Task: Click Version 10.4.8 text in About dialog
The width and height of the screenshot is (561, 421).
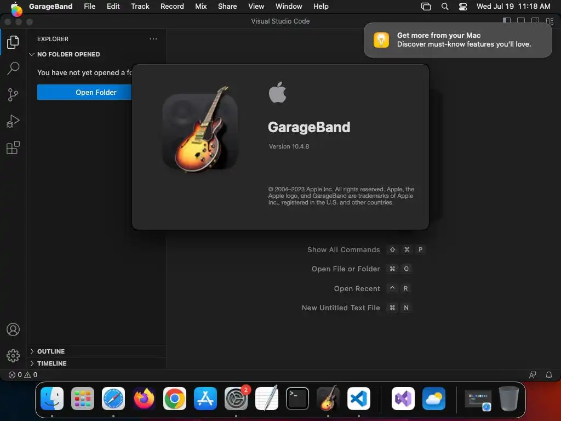Action: [x=289, y=146]
